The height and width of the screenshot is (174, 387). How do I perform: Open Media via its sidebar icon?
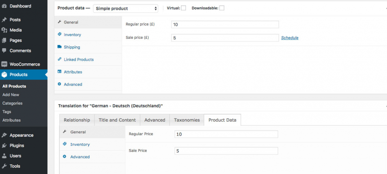[x=4, y=30]
